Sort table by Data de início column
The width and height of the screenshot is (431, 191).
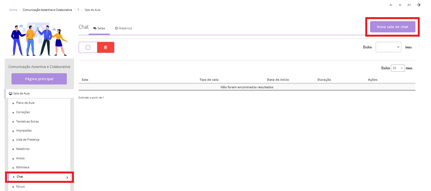[278, 80]
